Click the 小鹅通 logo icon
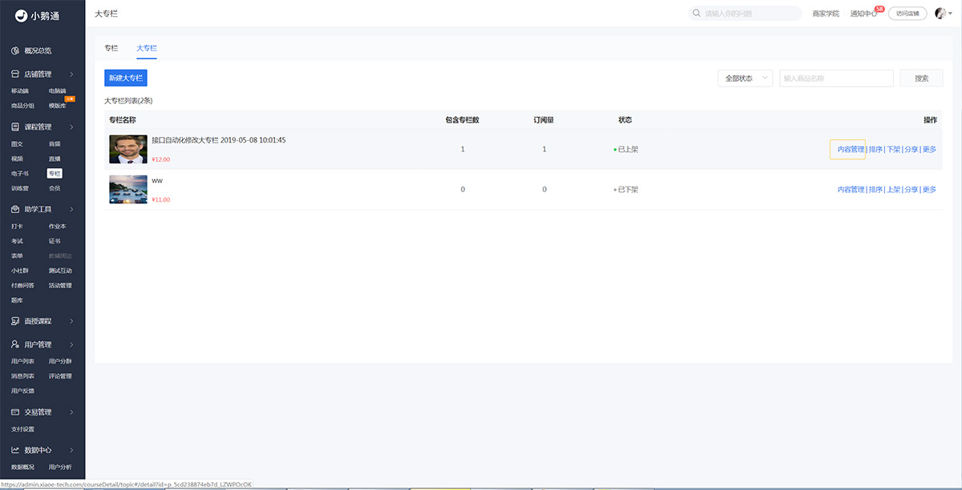Screen dimensions: 962x490 [22, 14]
